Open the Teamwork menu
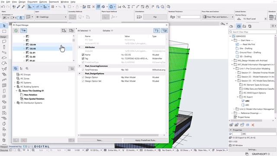This screenshot has height=156, width=277. coord(54,2)
